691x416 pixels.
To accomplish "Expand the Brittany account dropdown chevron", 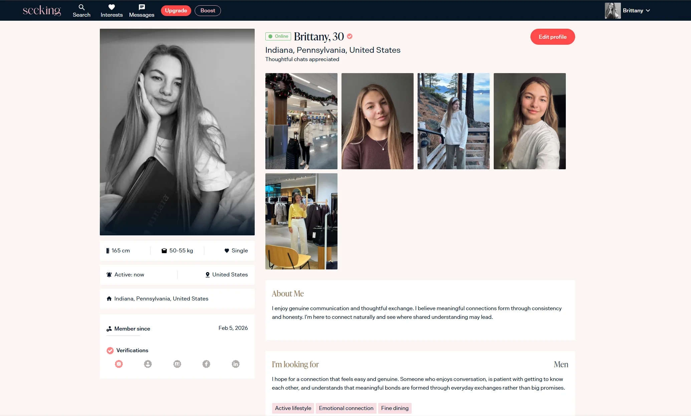I will (x=648, y=11).
